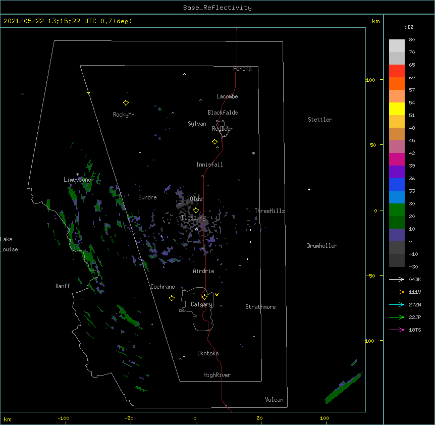Click the Cochrane label
435x425 pixels.
tap(162, 287)
